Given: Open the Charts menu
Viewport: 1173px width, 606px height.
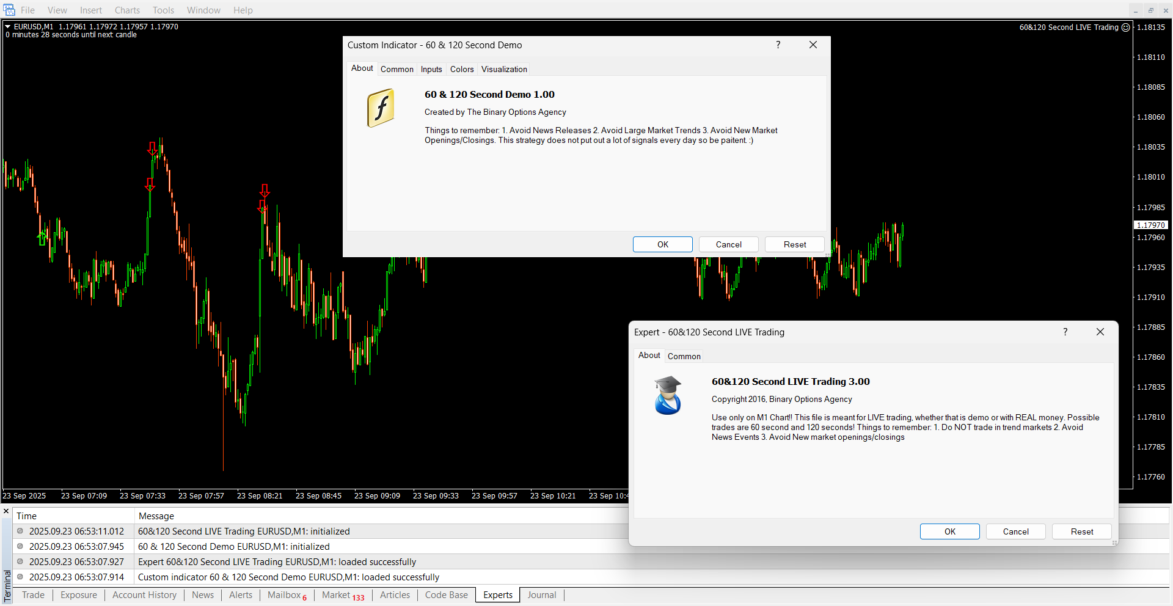Looking at the screenshot, I should click(x=127, y=10).
